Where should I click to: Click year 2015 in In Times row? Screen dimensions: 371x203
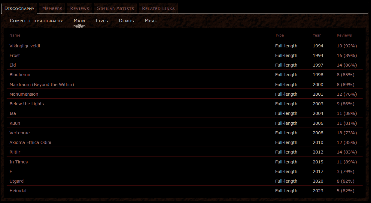tap(318, 162)
